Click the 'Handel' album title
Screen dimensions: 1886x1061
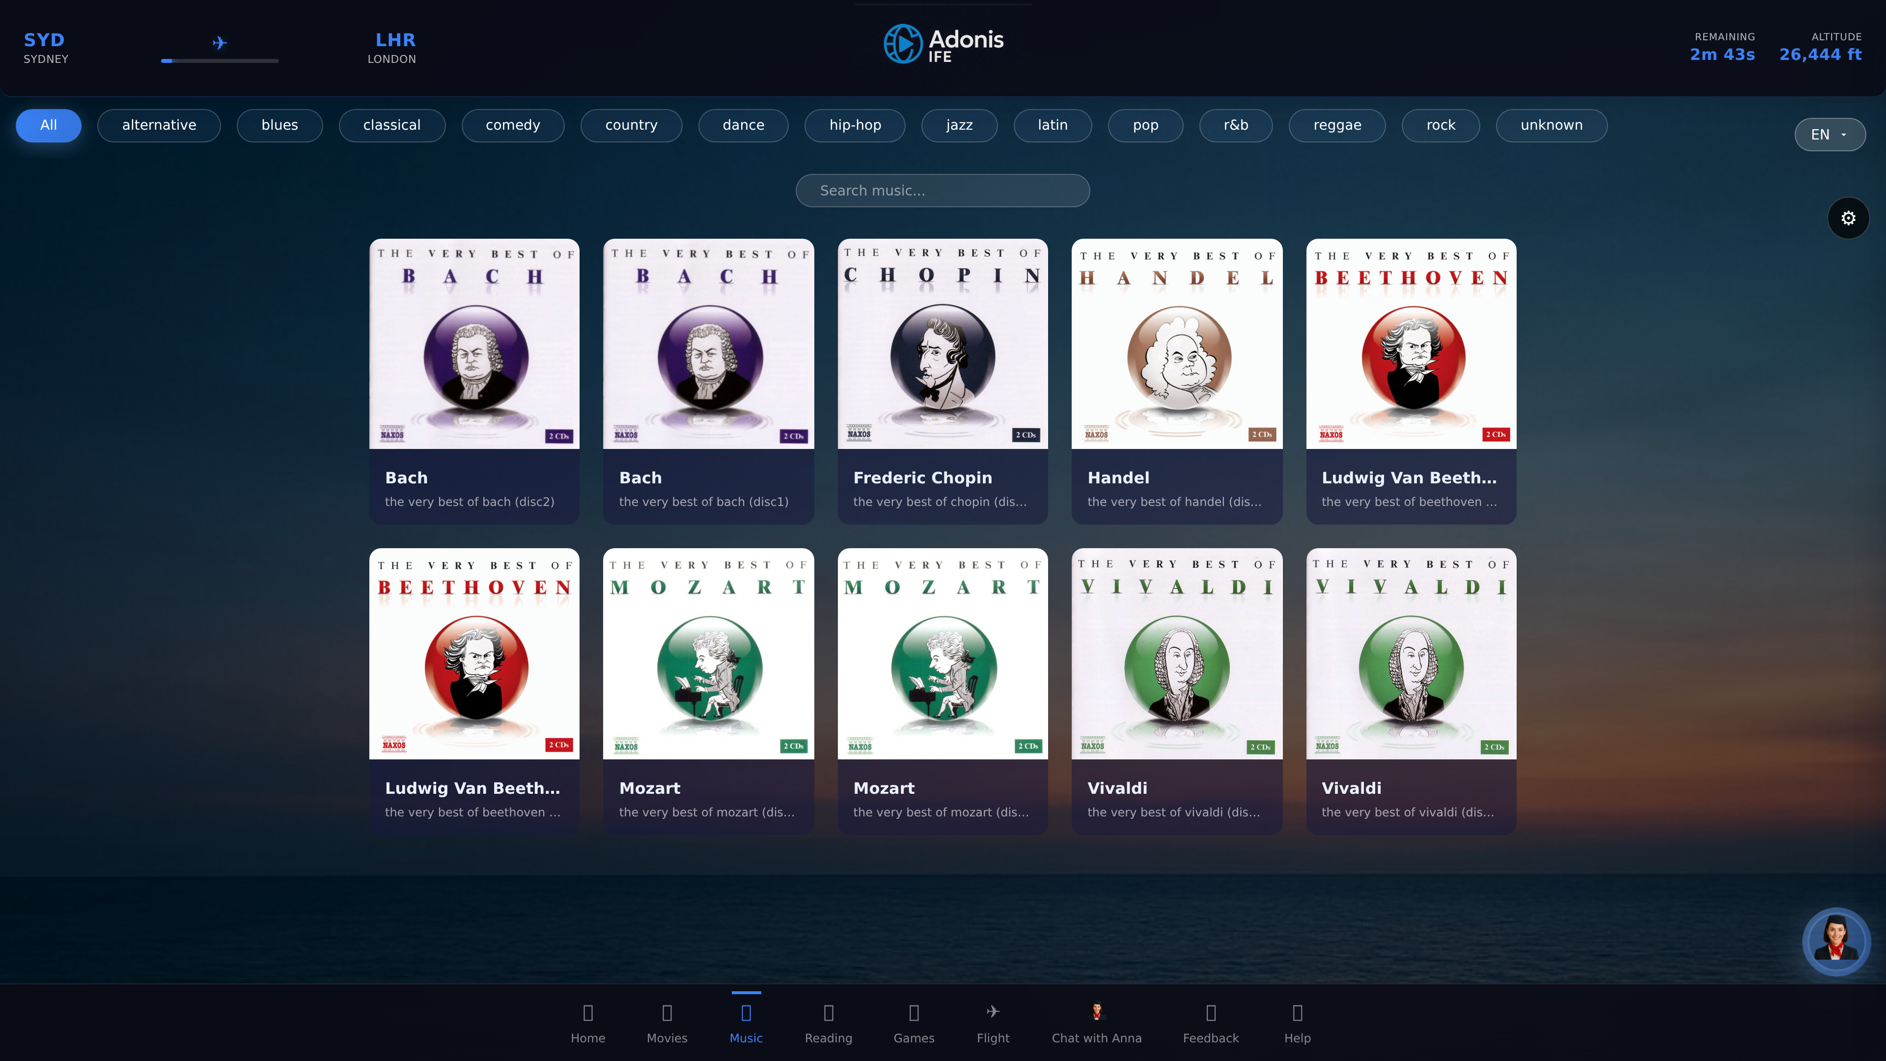pyautogui.click(x=1118, y=477)
